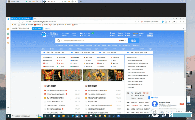195x120 pixels.
Task: Open the 知乎 site link in the grid
Action: pyautogui.click(x=113, y=66)
